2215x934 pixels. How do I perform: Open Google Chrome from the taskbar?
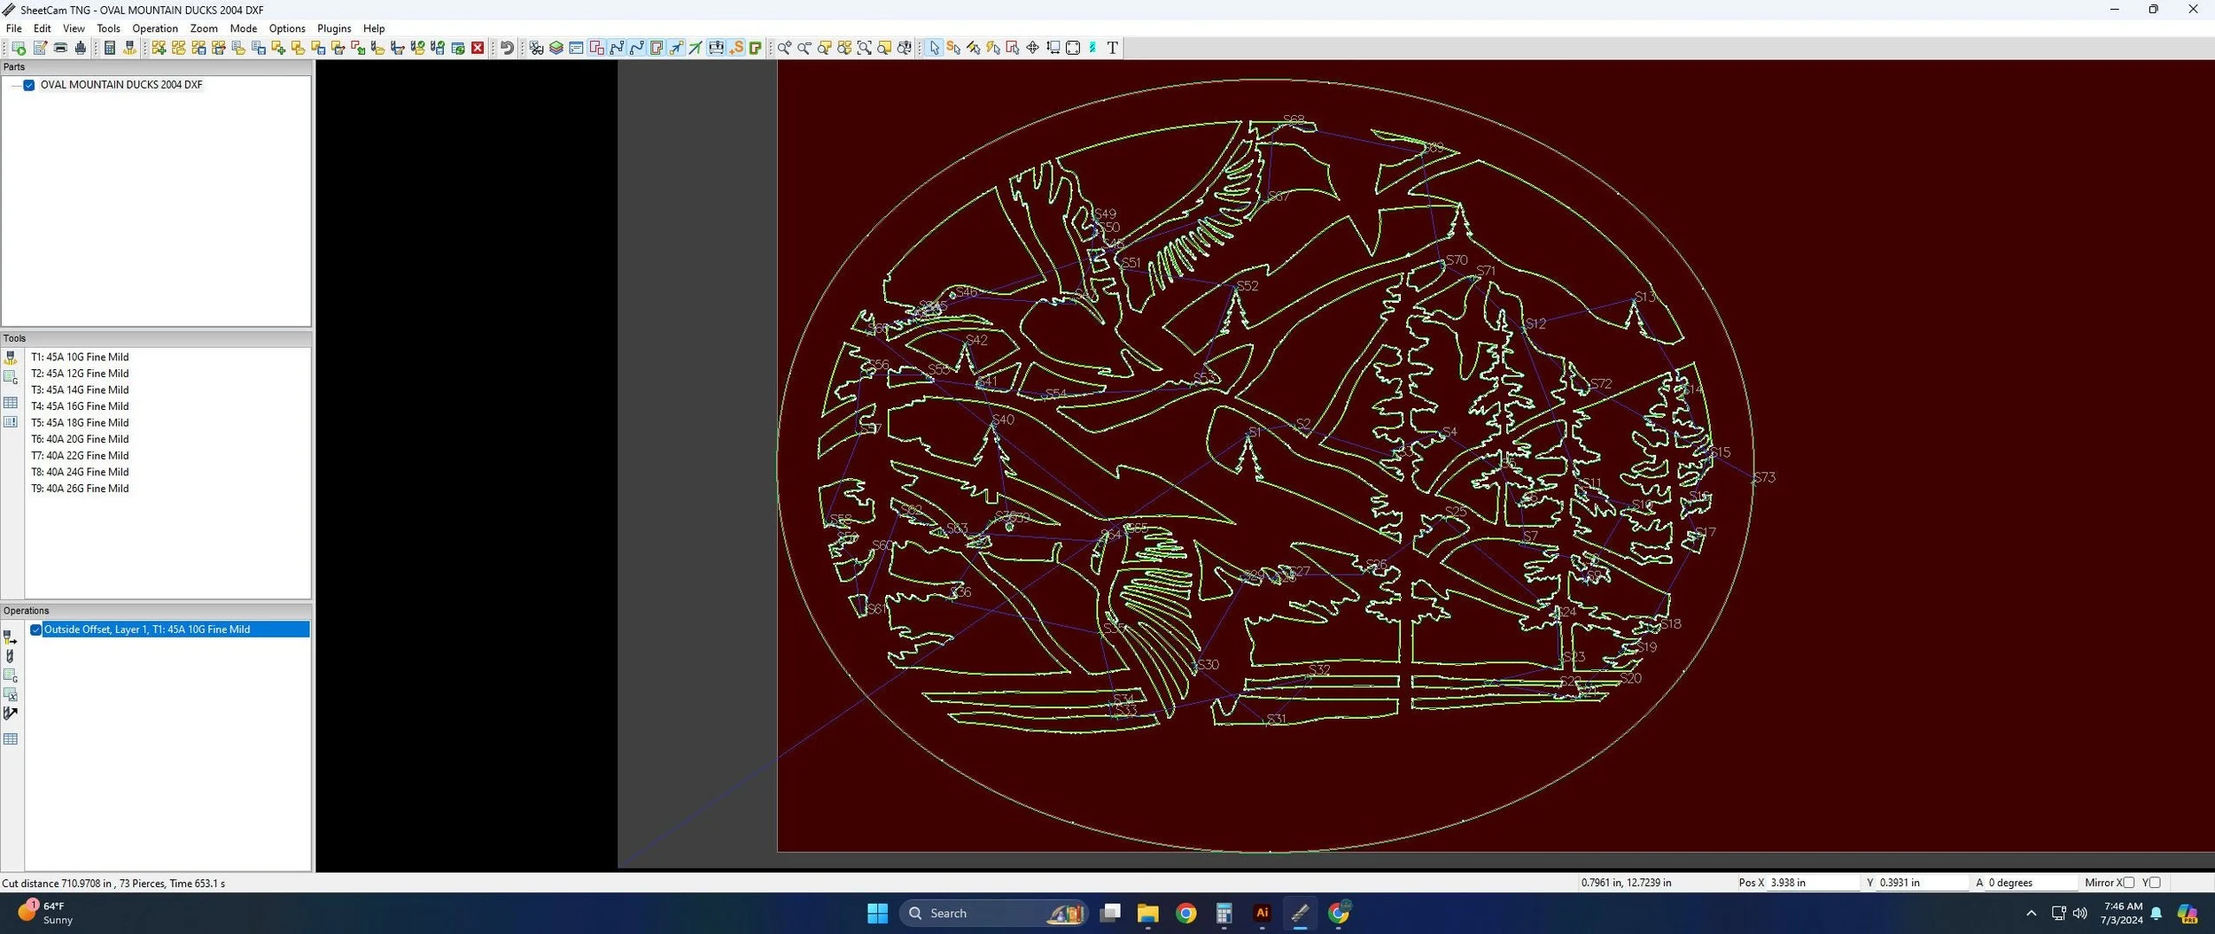click(x=1185, y=913)
